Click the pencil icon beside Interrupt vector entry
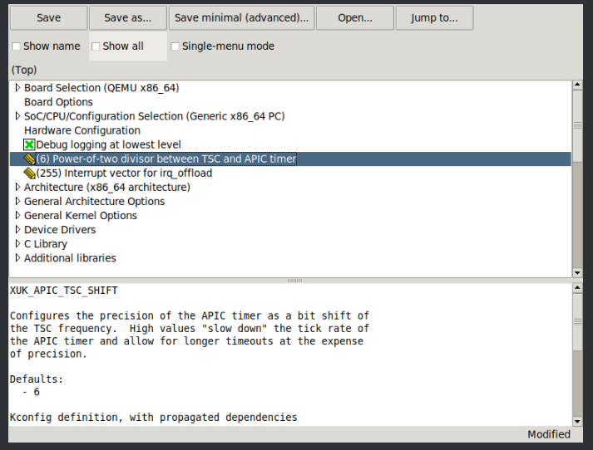The image size is (593, 450). coord(30,173)
